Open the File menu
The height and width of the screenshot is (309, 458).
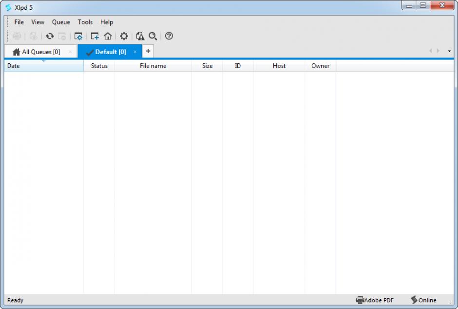19,22
